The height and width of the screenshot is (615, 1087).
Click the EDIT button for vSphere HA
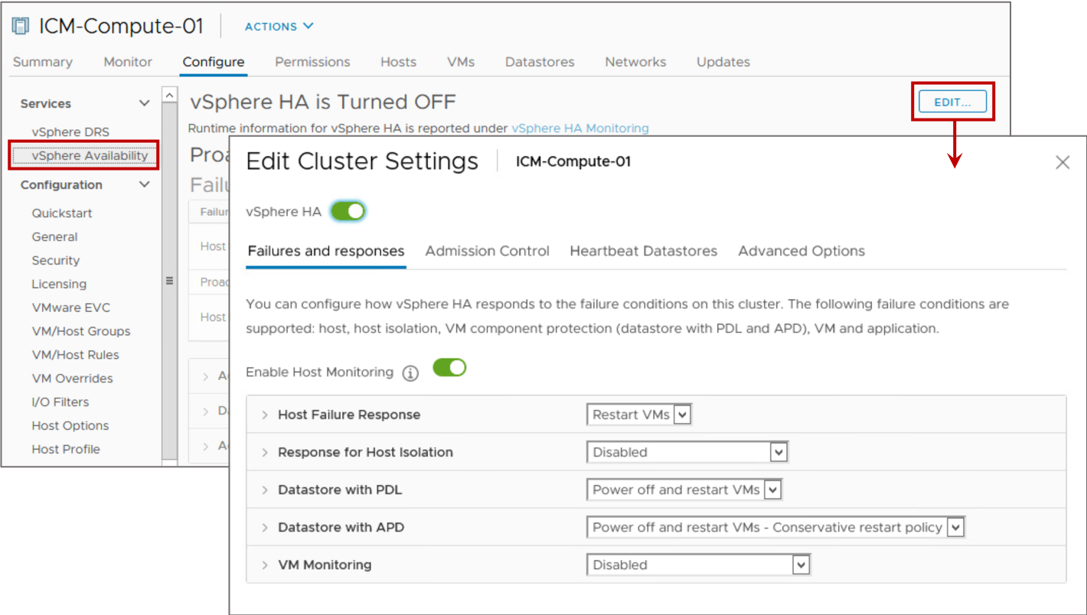tap(952, 102)
